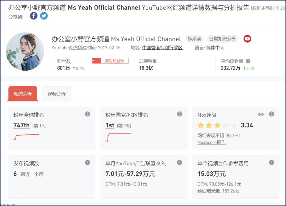Click CPM: 70.05元-126.1元 text
The width and height of the screenshot is (286, 206).
click(219, 184)
